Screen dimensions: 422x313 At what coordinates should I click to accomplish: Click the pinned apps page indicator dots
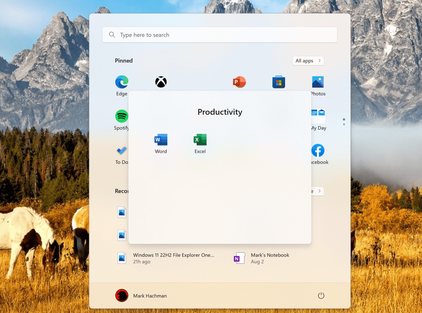click(x=344, y=122)
